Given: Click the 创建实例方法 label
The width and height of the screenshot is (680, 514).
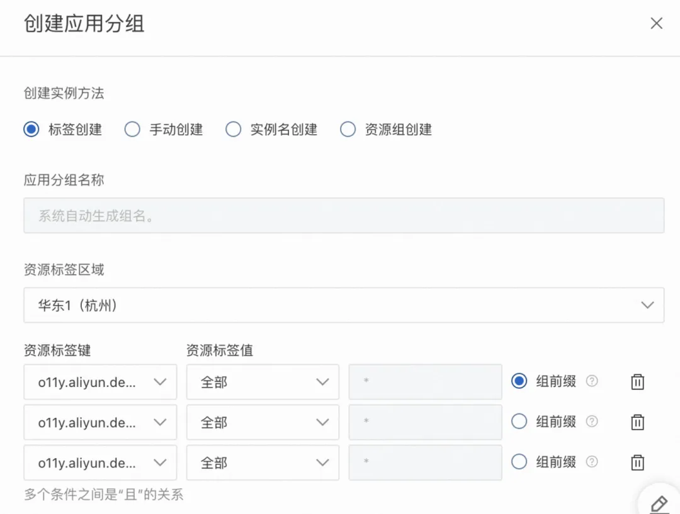Looking at the screenshot, I should point(64,93).
